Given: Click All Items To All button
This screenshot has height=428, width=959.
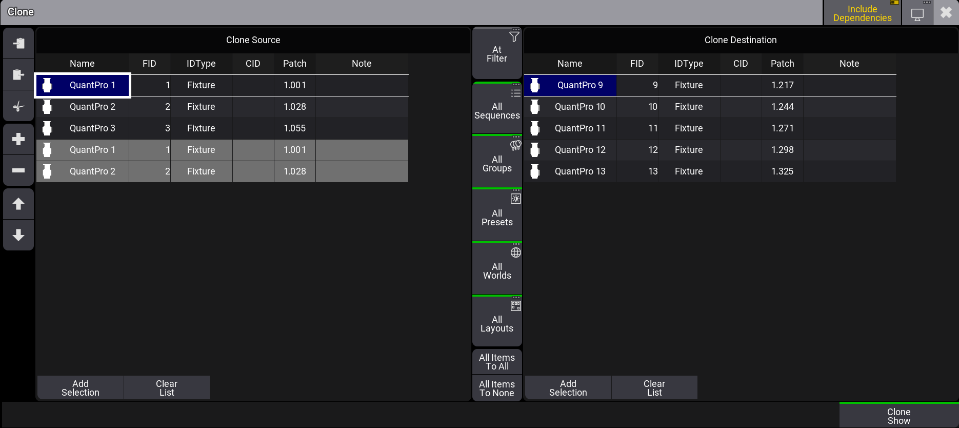Looking at the screenshot, I should click(x=497, y=362).
